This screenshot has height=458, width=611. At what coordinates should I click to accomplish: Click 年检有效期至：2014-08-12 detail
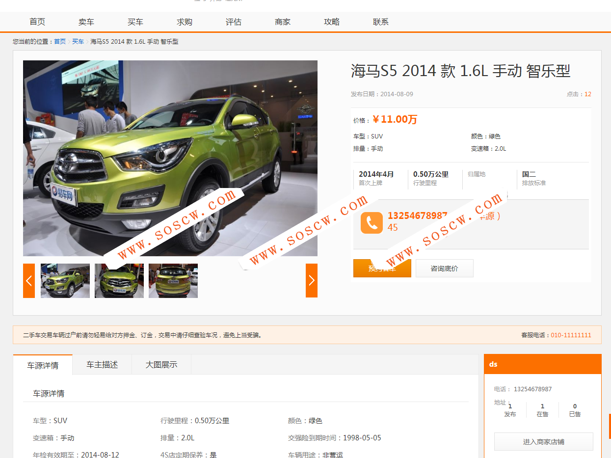76,455
